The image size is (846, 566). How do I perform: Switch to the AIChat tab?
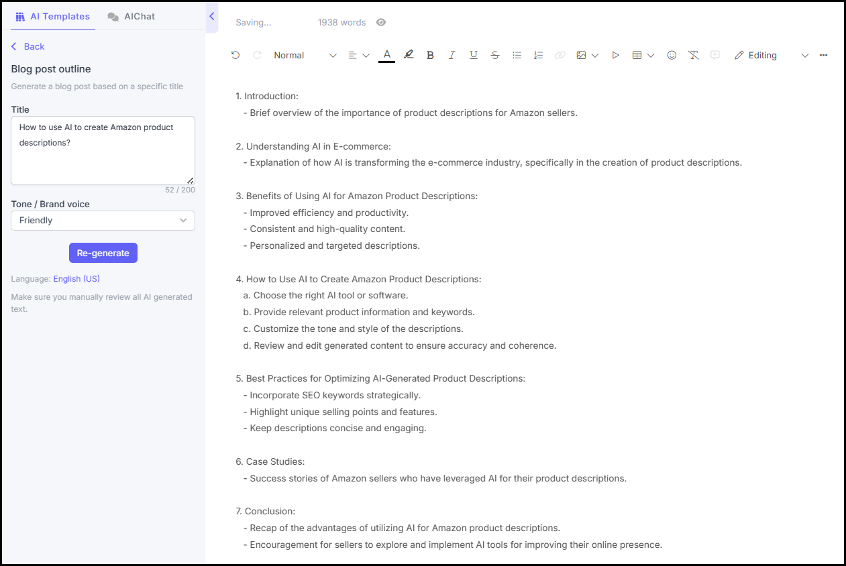pyautogui.click(x=131, y=16)
